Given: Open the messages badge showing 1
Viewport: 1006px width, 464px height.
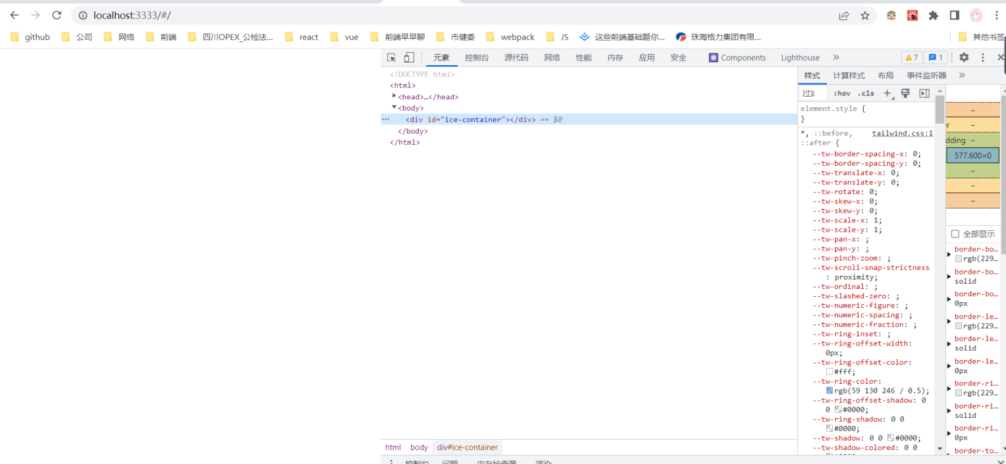Looking at the screenshot, I should pyautogui.click(x=936, y=57).
